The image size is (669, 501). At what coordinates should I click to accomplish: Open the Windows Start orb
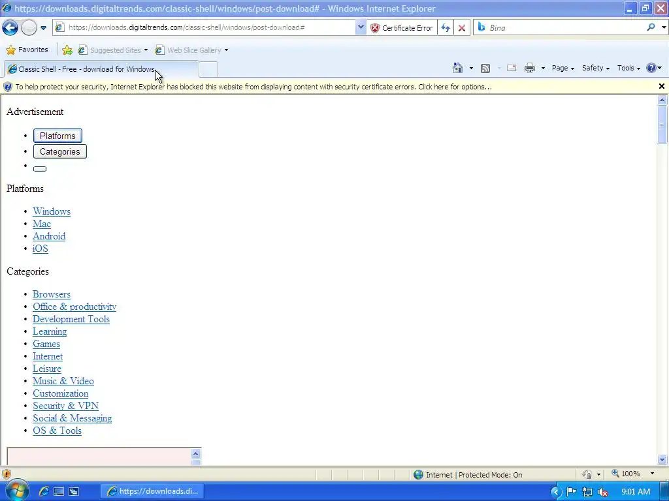coord(18,491)
